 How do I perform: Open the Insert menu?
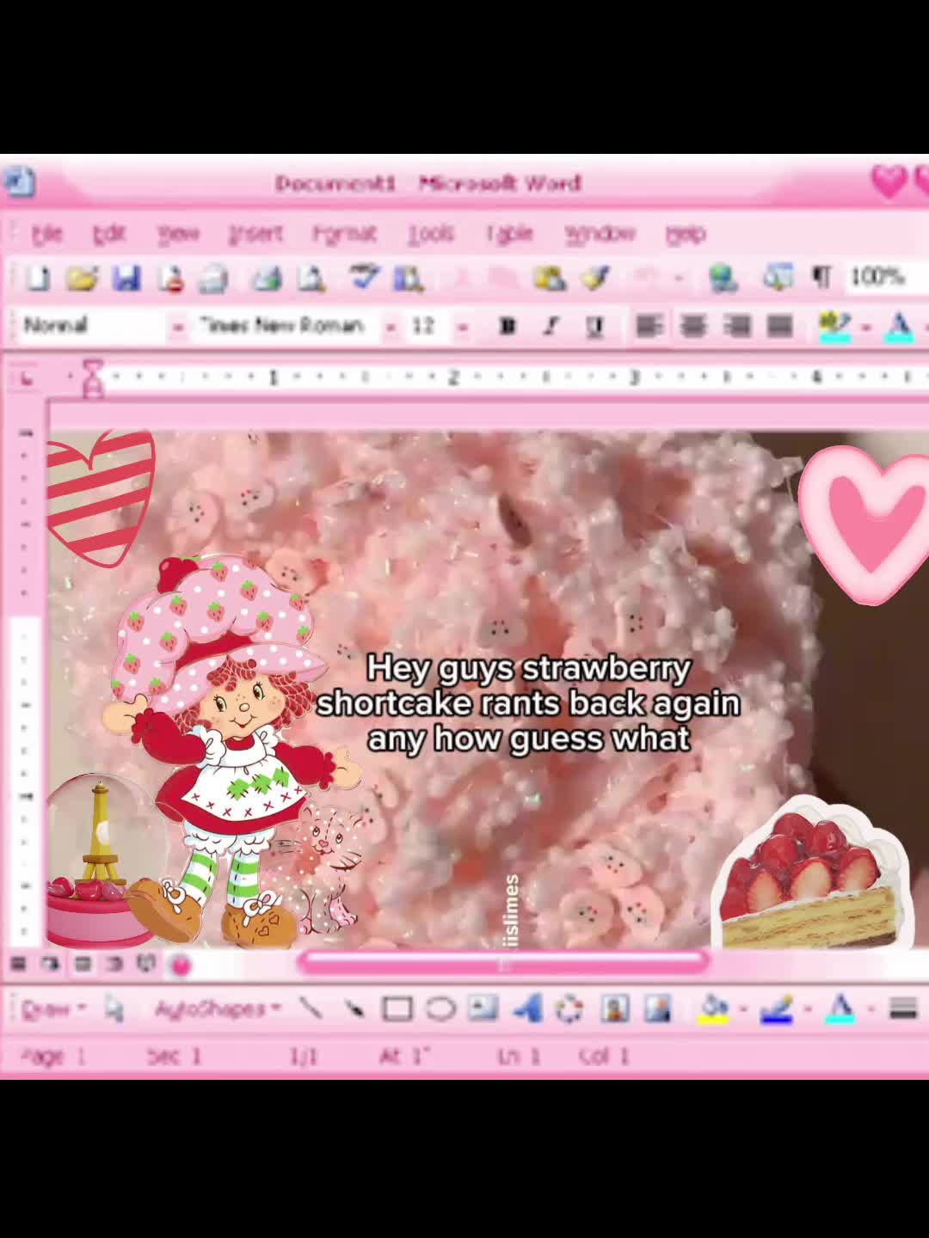(255, 233)
